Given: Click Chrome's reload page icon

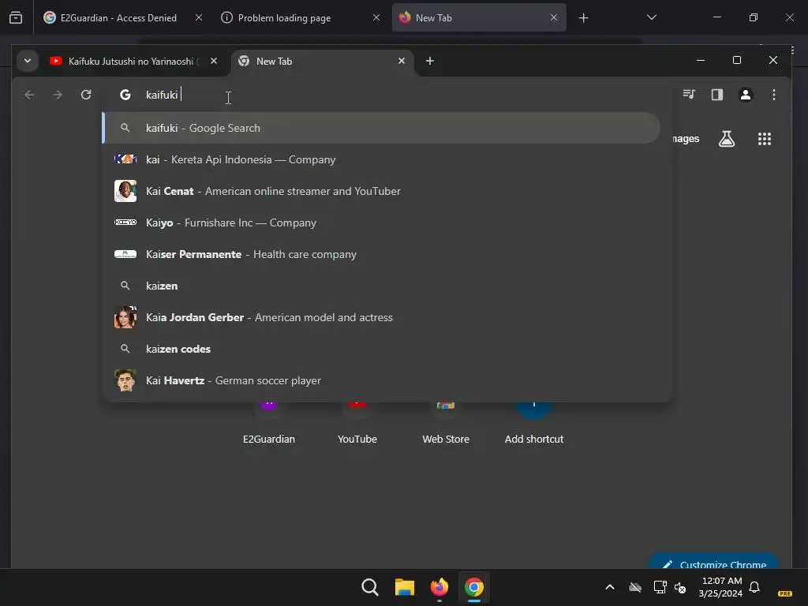Looking at the screenshot, I should [86, 95].
